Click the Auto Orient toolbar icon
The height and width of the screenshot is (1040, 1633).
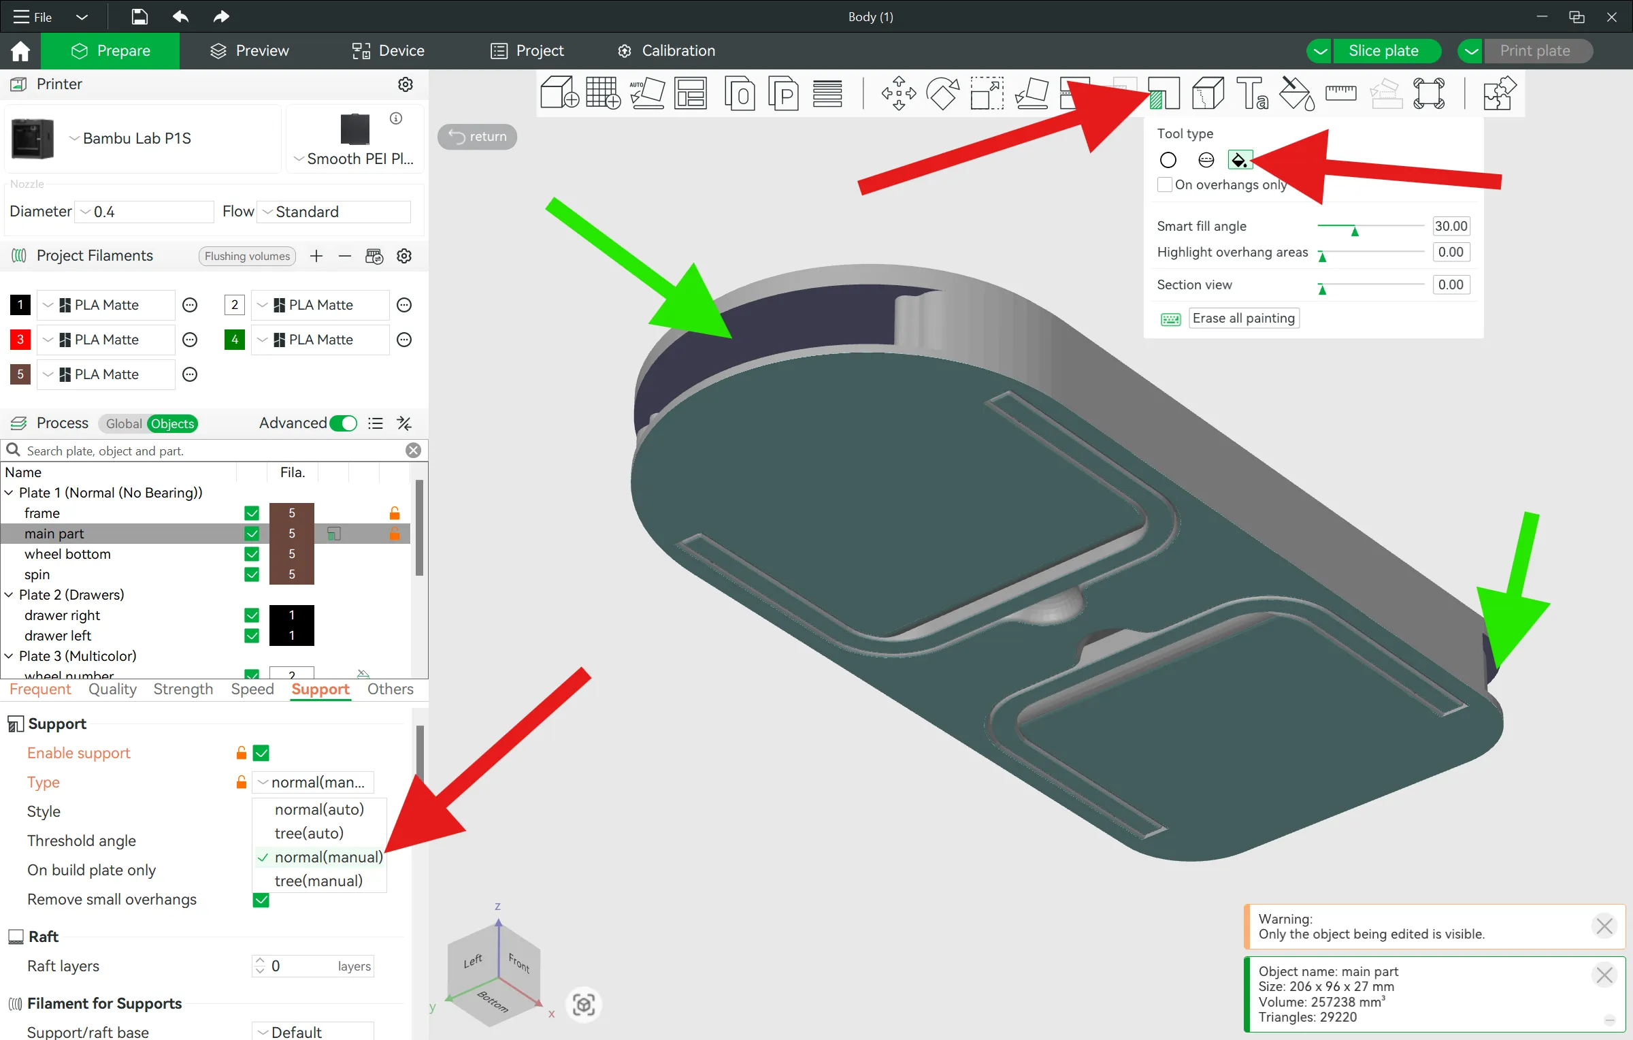coord(646,93)
